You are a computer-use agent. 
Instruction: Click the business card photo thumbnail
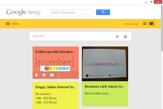point(105,64)
